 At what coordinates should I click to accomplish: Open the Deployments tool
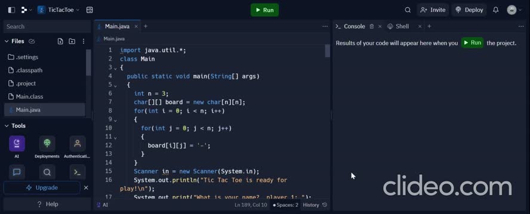(x=47, y=144)
